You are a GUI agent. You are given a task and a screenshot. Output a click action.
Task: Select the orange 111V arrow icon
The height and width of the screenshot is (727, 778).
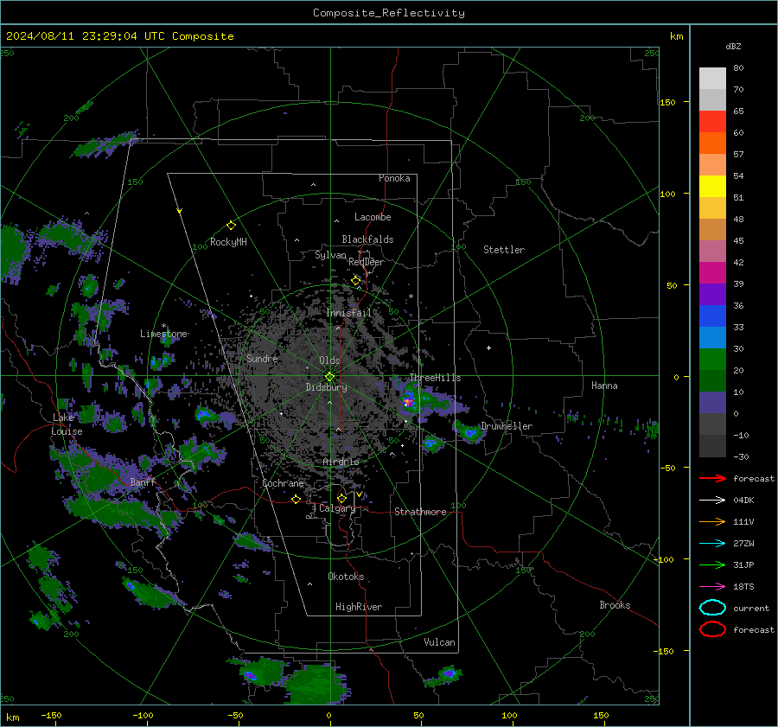[x=712, y=521]
